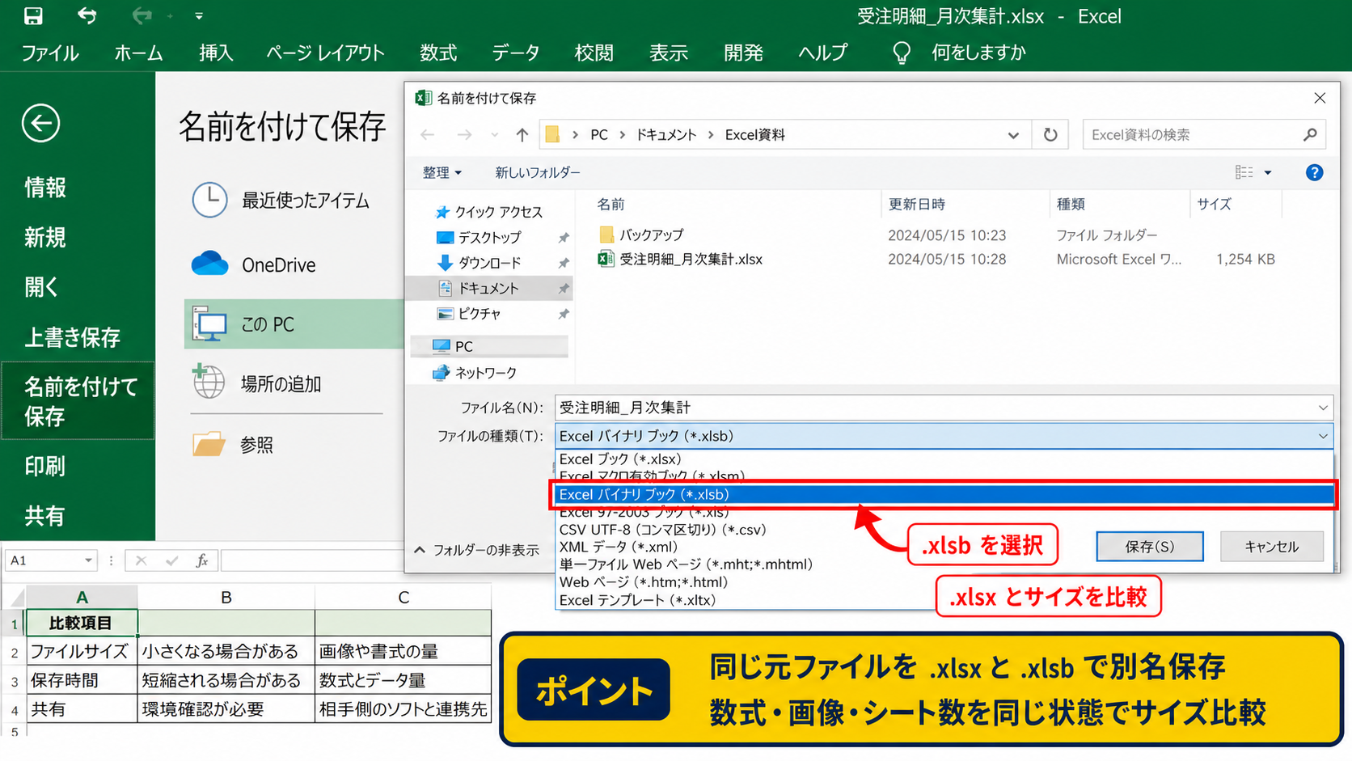Click the magnifier search icon in dialog
Image resolution: width=1352 pixels, height=761 pixels.
click(x=1310, y=135)
